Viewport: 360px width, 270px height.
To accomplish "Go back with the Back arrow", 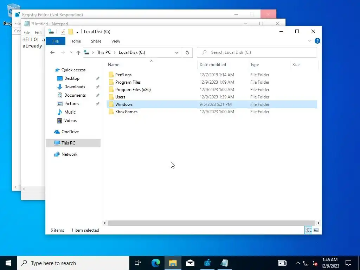I will coord(52,52).
